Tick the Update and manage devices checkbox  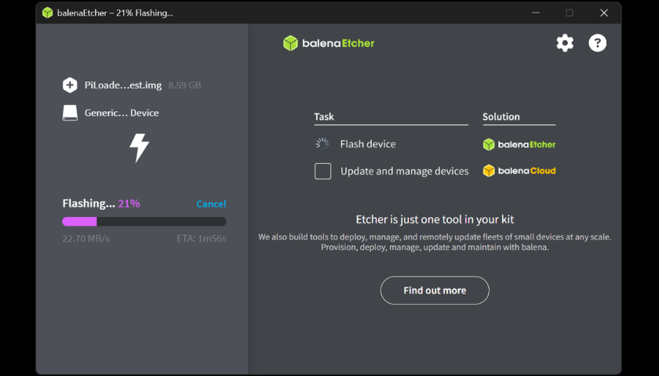(322, 172)
